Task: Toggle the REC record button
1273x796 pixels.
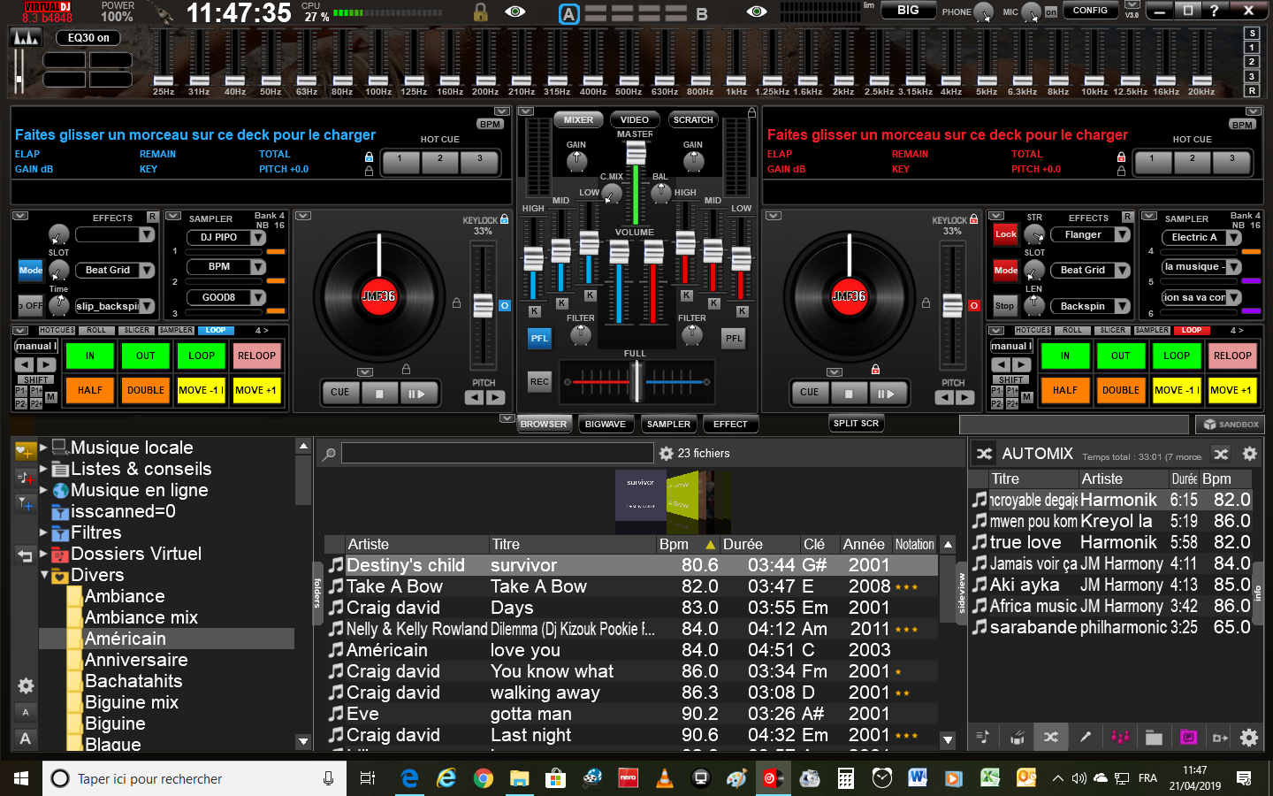Action: point(539,382)
